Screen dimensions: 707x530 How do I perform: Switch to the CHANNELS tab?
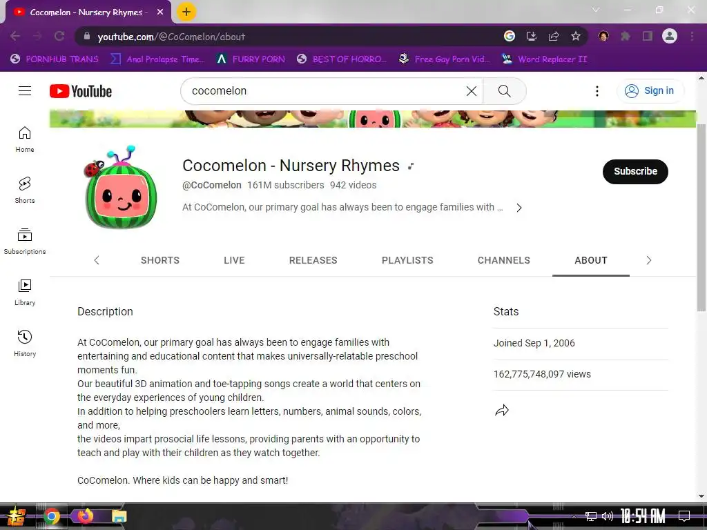tap(503, 260)
